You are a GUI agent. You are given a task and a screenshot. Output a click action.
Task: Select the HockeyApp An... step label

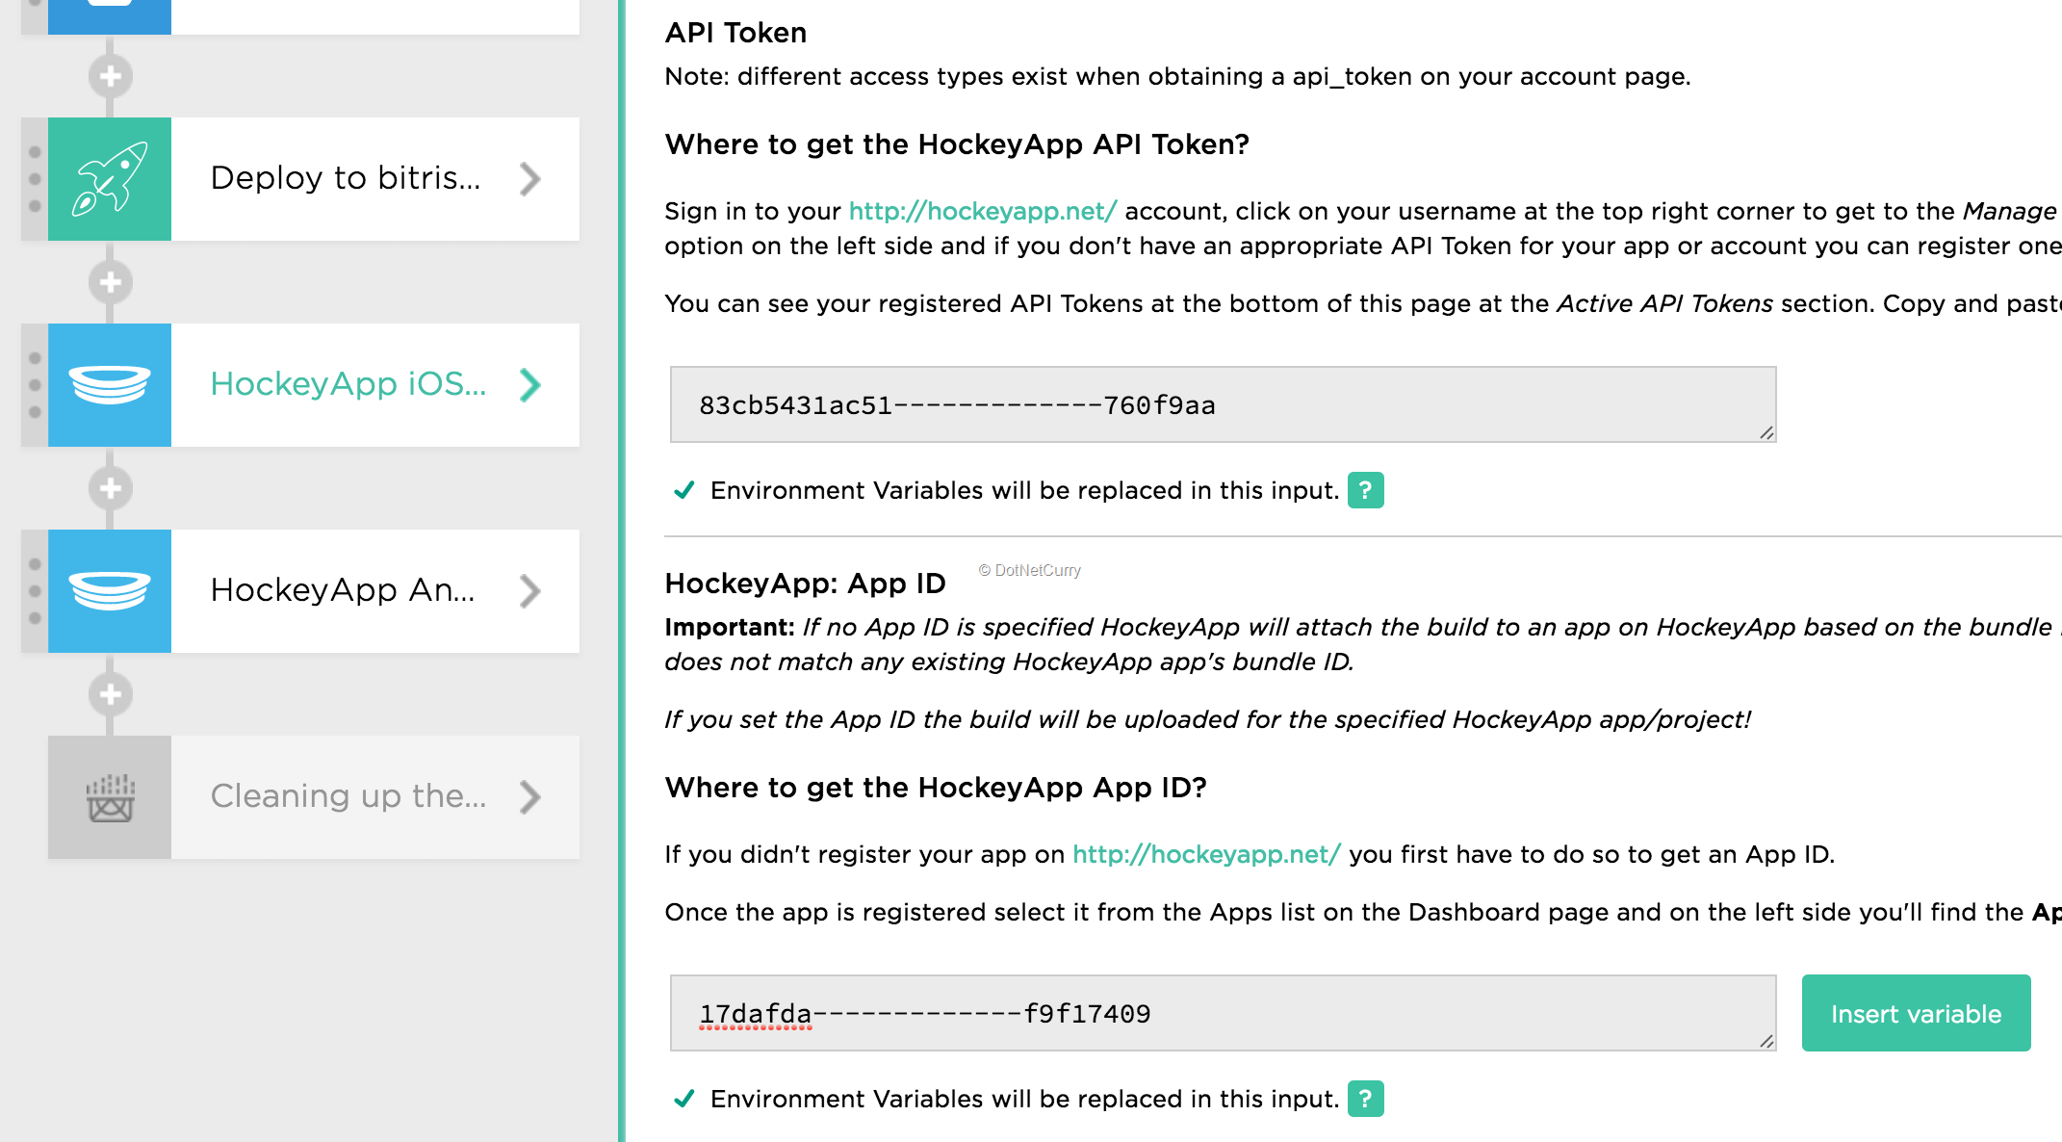(x=343, y=590)
